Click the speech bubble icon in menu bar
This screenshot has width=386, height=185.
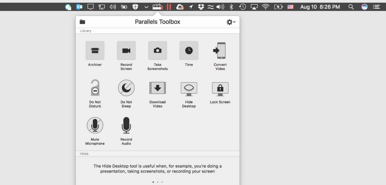91,7
